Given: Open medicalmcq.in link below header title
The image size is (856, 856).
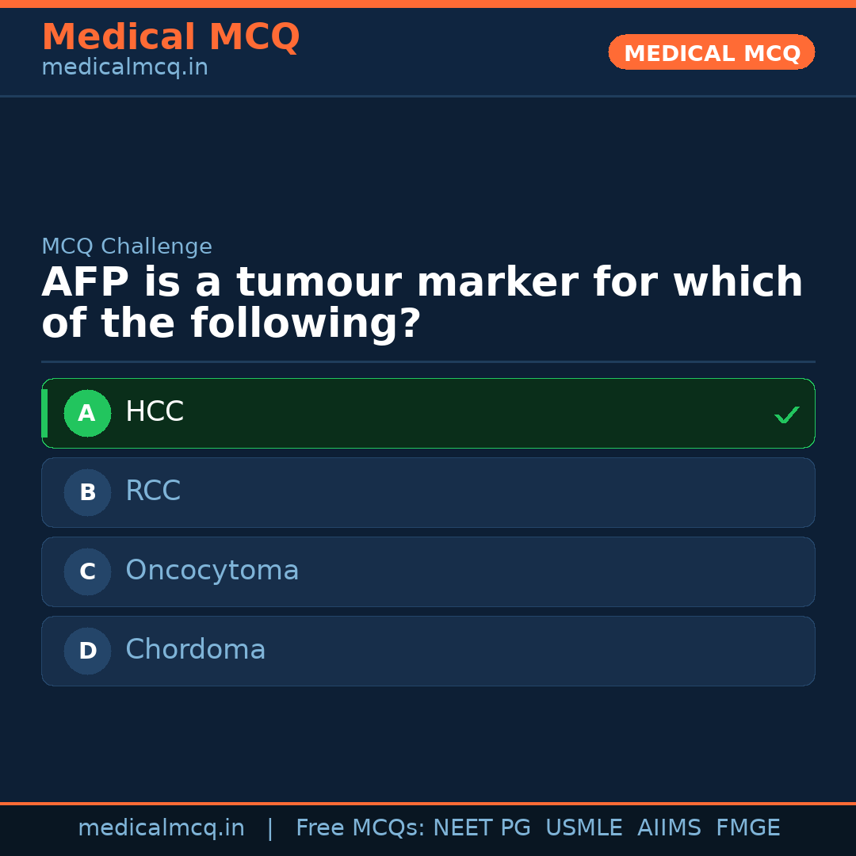Looking at the screenshot, I should click(x=124, y=68).
